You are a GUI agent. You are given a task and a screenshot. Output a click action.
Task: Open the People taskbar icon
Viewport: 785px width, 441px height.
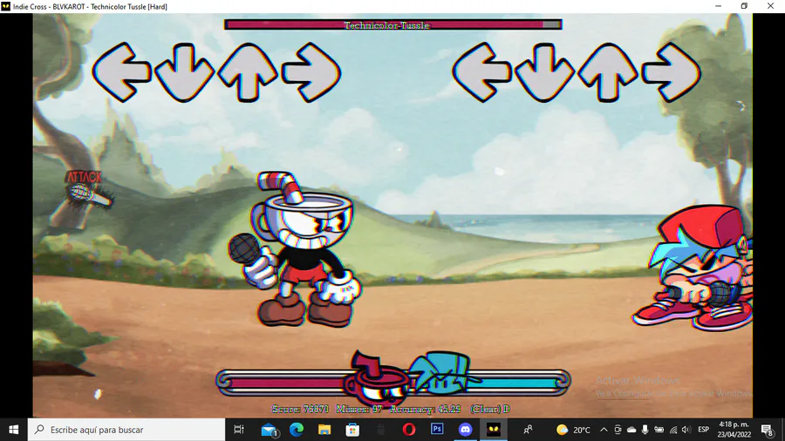[528, 430]
